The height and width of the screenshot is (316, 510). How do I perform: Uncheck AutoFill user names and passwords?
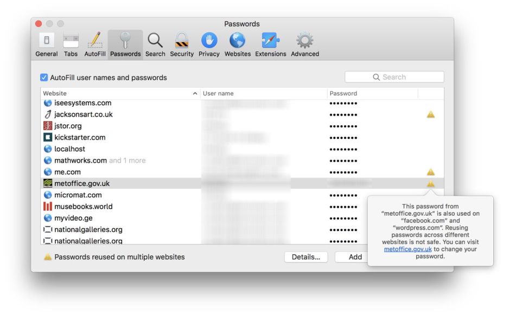(44, 78)
